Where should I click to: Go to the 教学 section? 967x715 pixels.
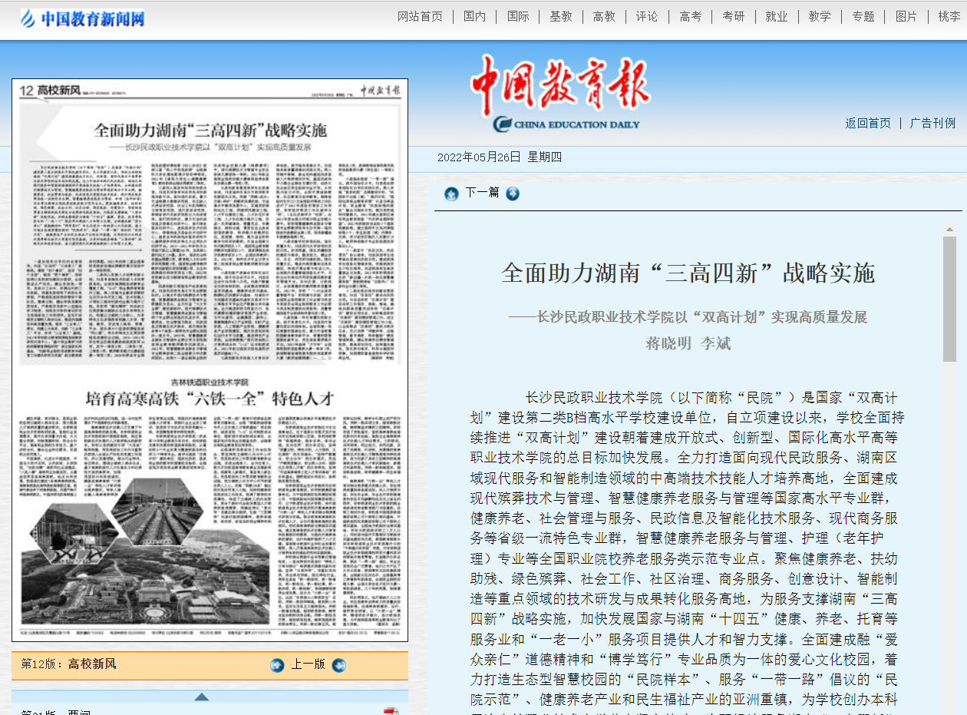click(820, 16)
